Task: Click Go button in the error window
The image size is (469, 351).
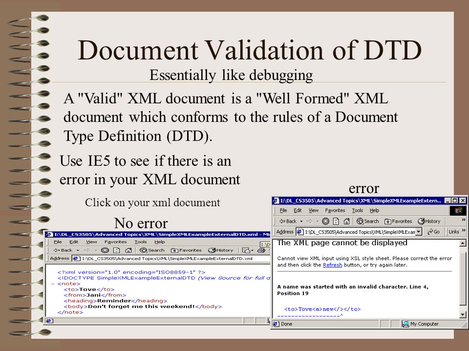Action: coord(433,232)
